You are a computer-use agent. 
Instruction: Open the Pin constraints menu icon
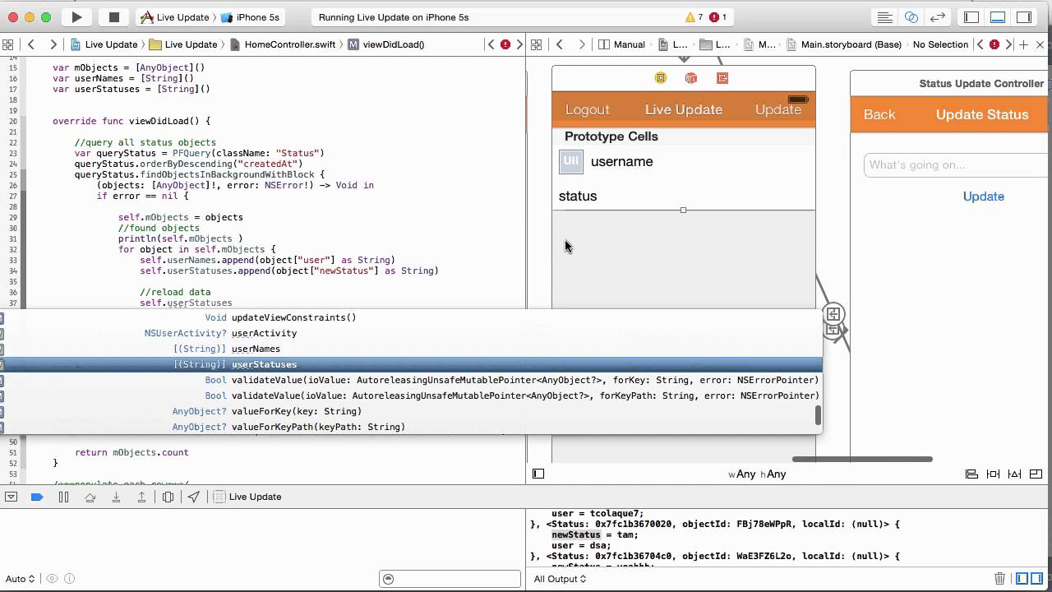coord(993,474)
